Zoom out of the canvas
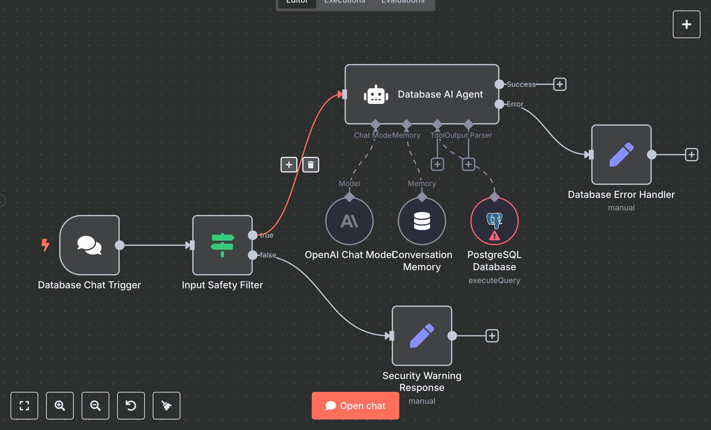 [x=95, y=406]
